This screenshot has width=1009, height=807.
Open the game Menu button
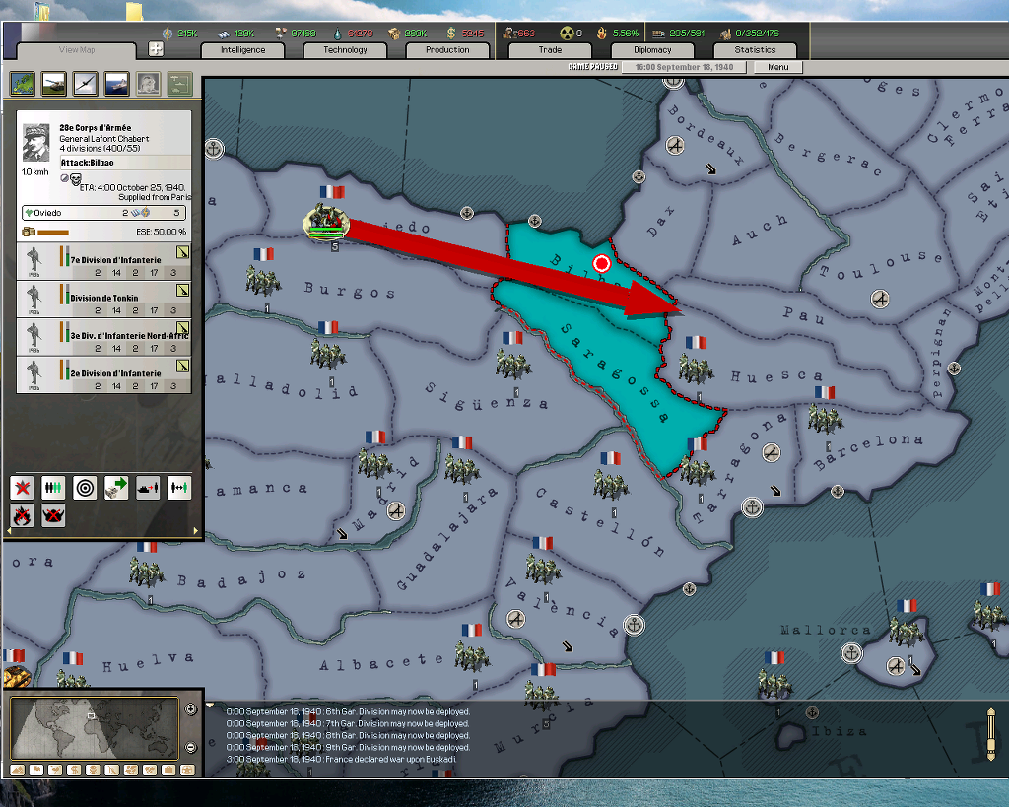pos(778,67)
